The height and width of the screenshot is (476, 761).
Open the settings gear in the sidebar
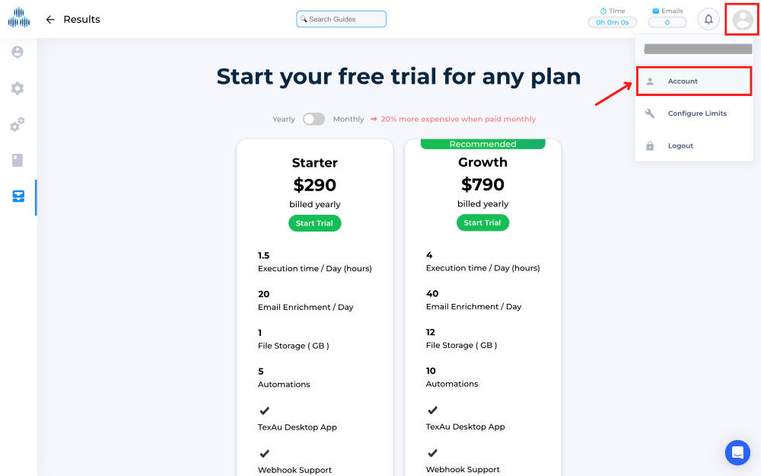(18, 88)
